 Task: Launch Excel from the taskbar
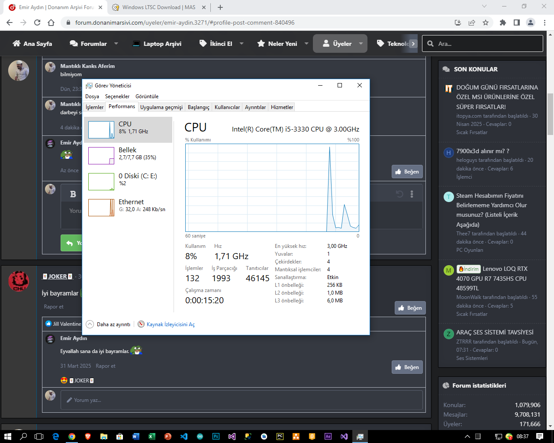151,437
